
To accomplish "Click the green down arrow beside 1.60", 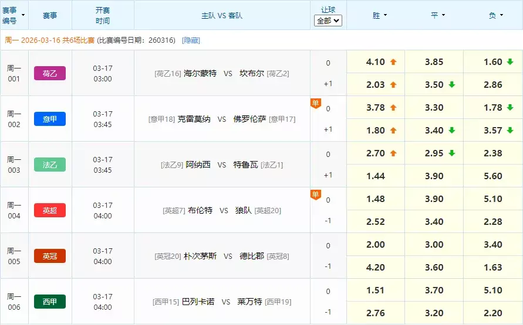I will click(510, 61).
